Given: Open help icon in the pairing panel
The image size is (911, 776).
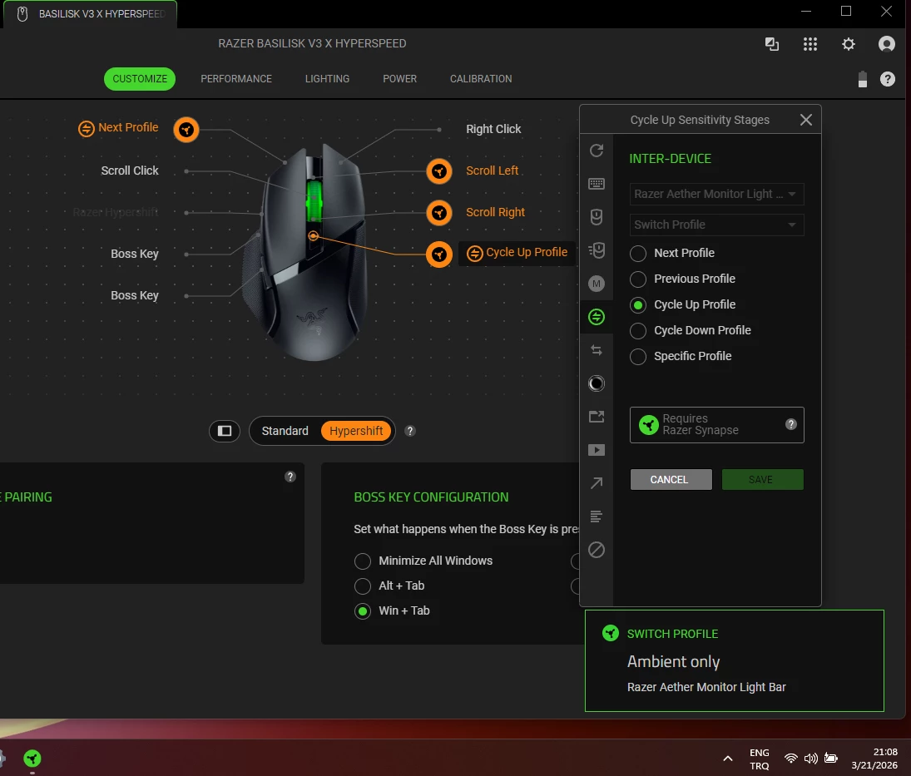Looking at the screenshot, I should tap(290, 477).
